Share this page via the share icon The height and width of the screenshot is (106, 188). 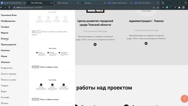154,7
